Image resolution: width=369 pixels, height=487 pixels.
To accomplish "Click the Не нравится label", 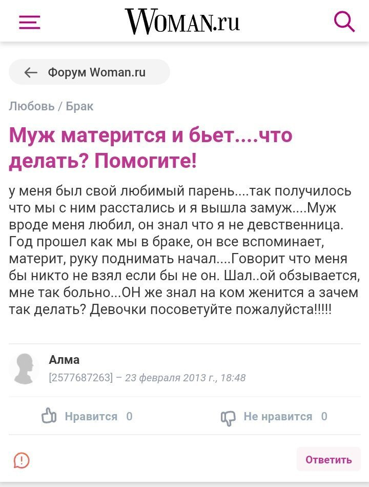I will pyautogui.click(x=278, y=416).
